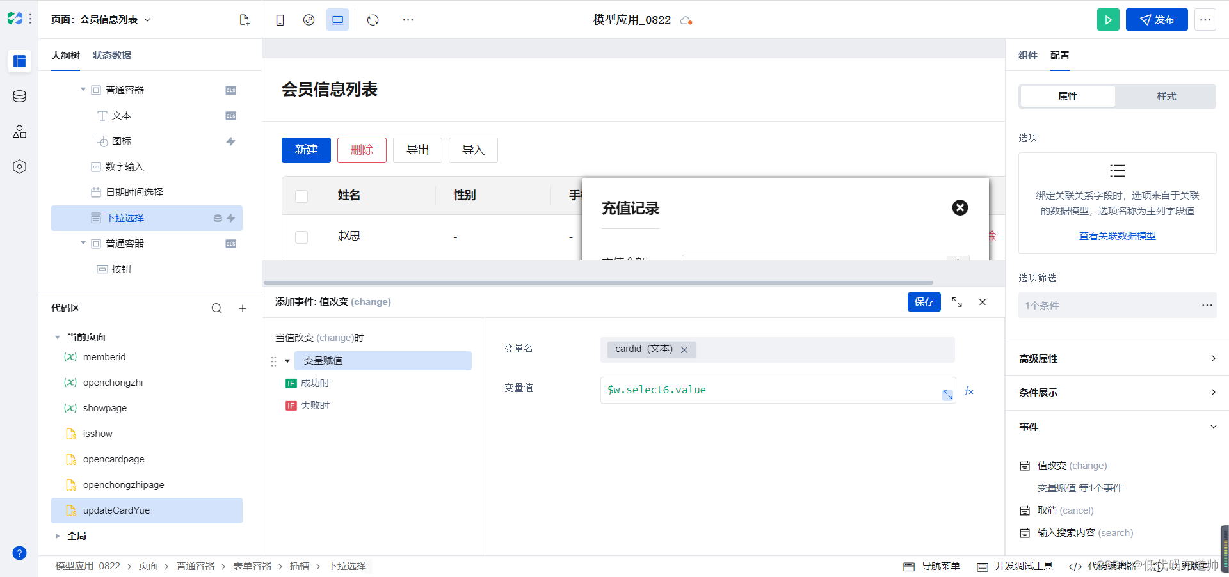Click the event lightning icon on 图标 row
1229x577 pixels.
(230, 141)
